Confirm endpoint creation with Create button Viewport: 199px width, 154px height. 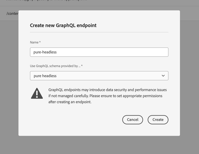click(158, 120)
